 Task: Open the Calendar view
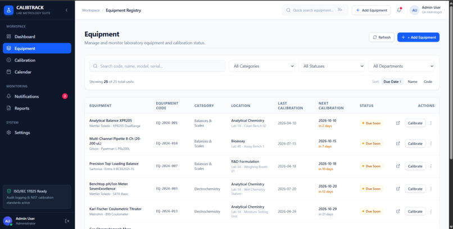click(37, 72)
